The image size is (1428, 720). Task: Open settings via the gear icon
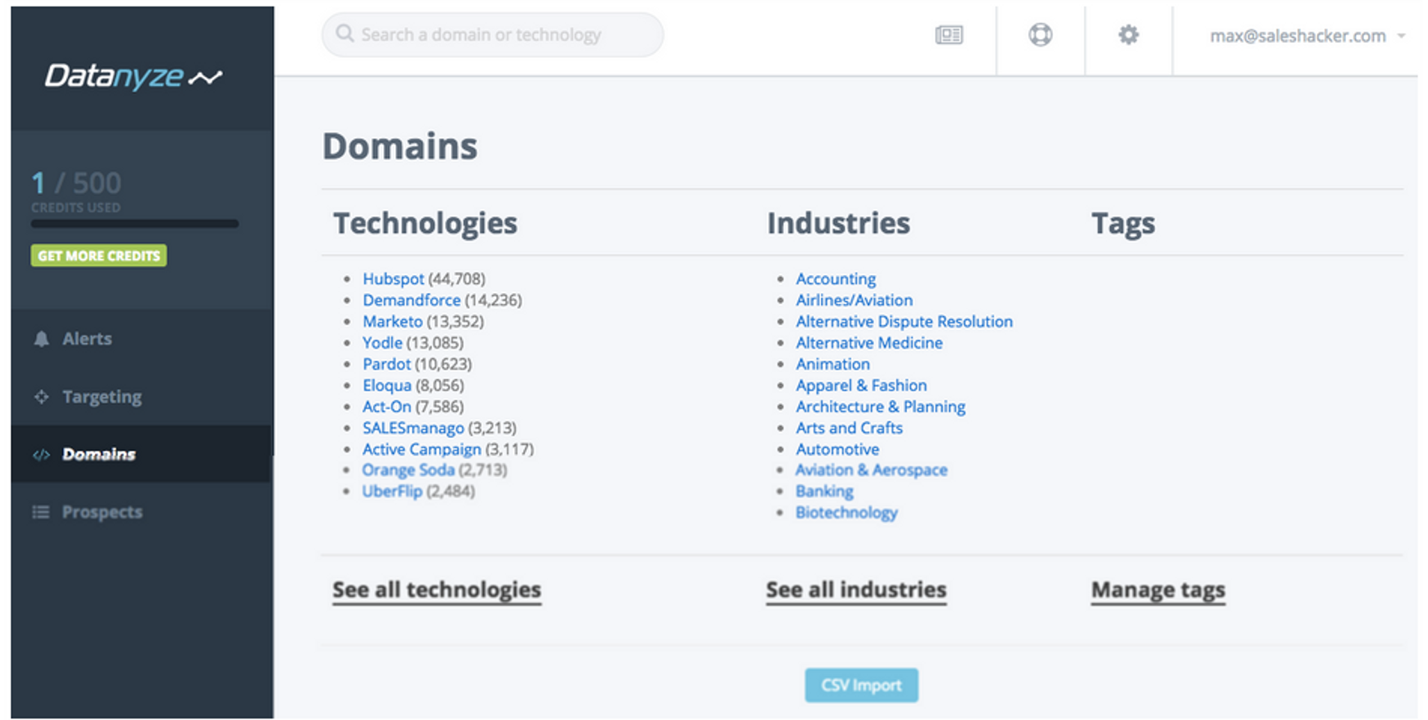click(1128, 35)
